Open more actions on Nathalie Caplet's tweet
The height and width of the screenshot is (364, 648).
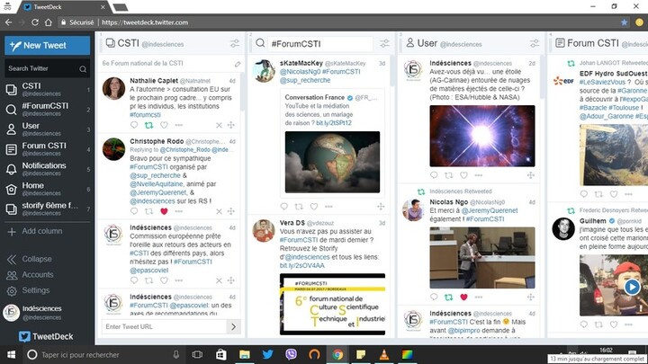[x=178, y=125]
